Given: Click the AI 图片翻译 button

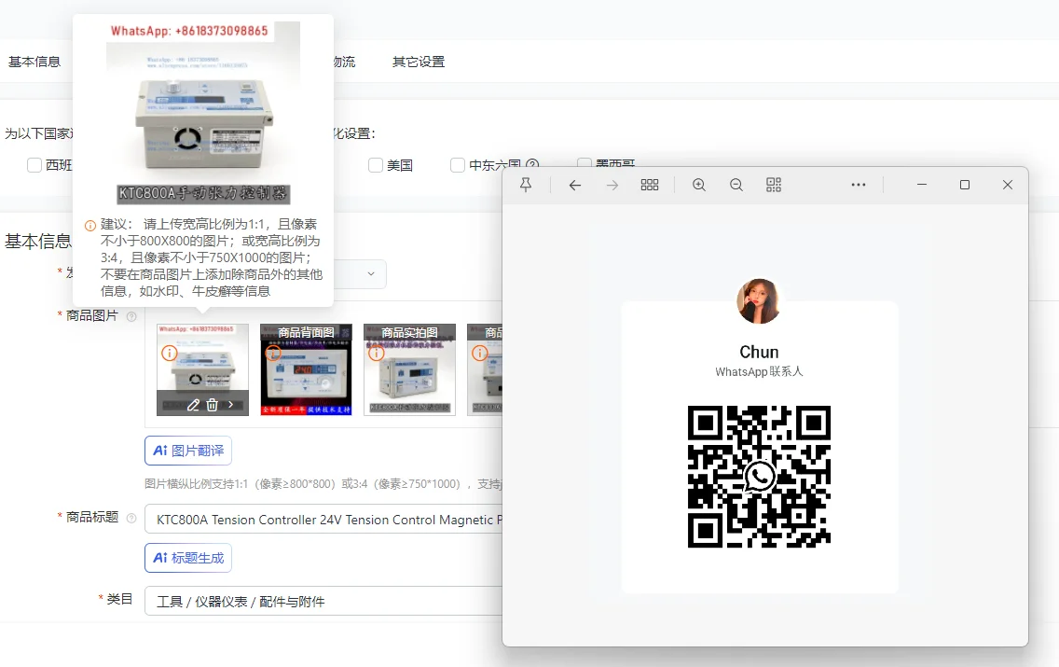Looking at the screenshot, I should [x=188, y=451].
